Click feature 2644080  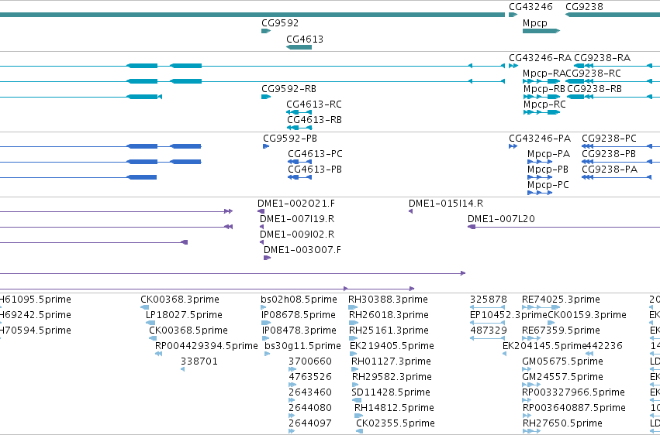292,416
